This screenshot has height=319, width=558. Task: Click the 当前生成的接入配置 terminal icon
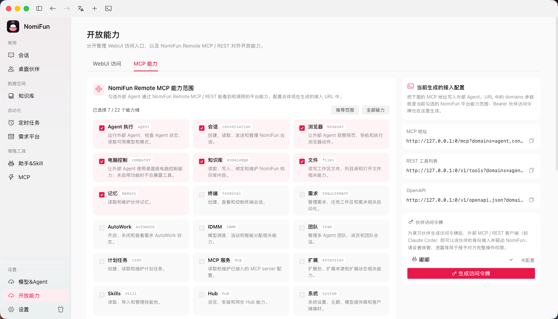tap(410, 87)
